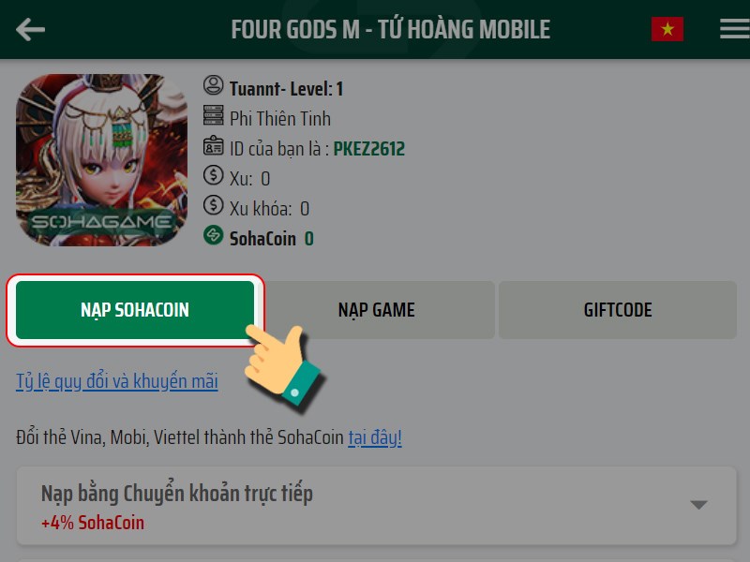Open the hamburger menu

pos(735,29)
